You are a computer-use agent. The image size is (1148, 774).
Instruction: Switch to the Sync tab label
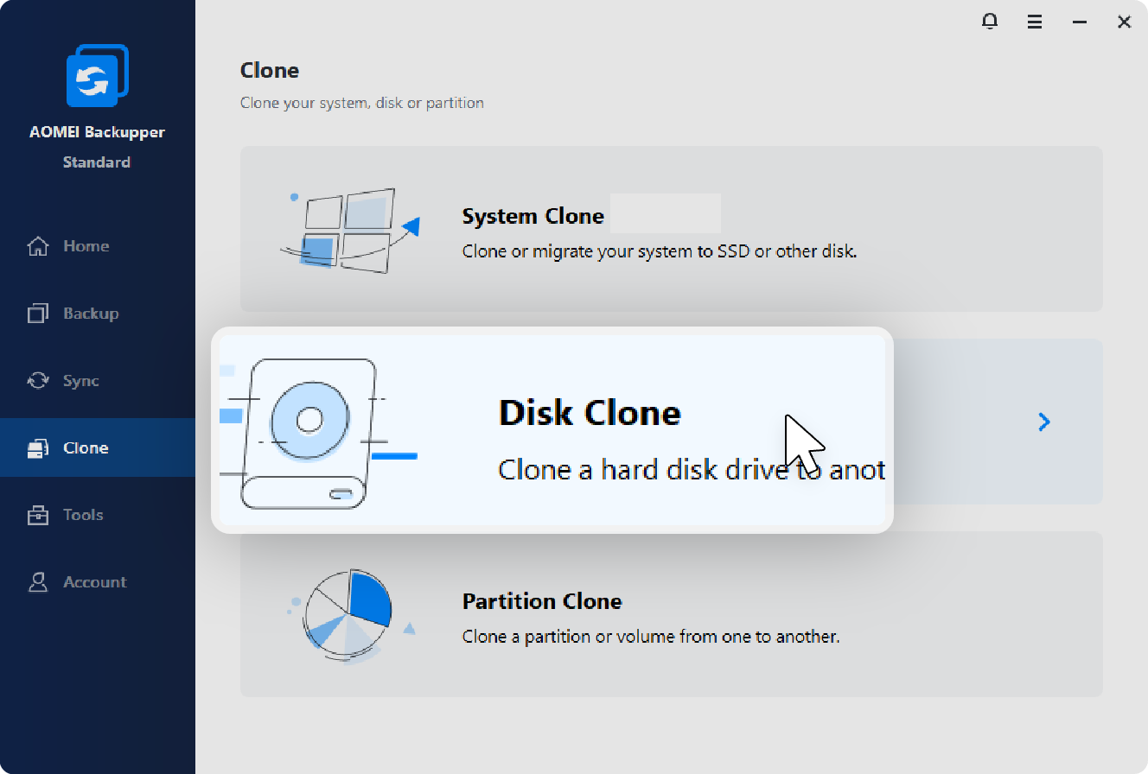pyautogui.click(x=81, y=381)
